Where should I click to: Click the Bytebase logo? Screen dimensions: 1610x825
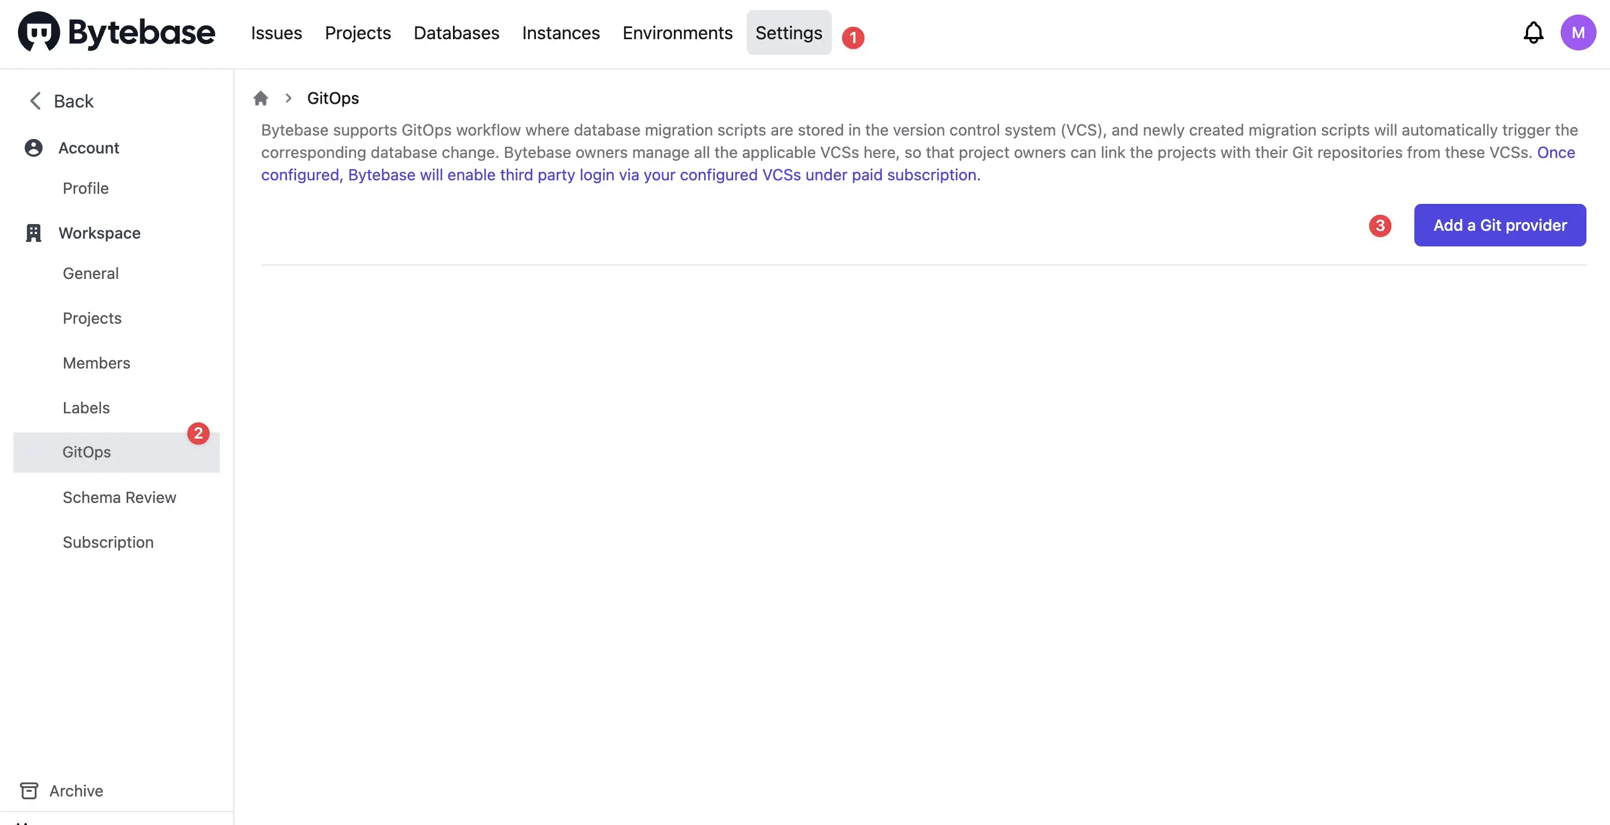coord(116,32)
